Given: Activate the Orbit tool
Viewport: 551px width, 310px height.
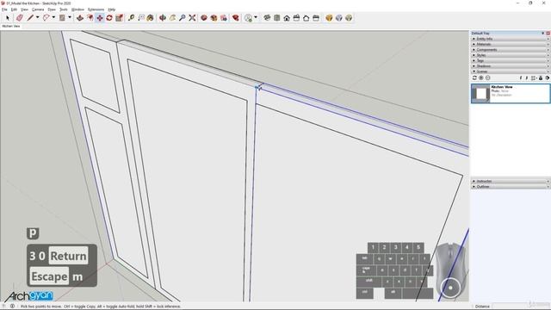Looking at the screenshot, I should click(163, 17).
